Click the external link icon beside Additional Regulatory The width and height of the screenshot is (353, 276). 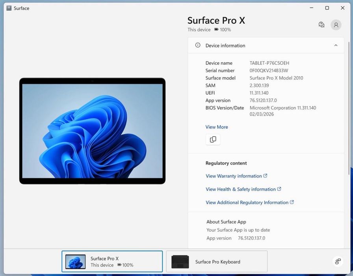[x=292, y=202]
